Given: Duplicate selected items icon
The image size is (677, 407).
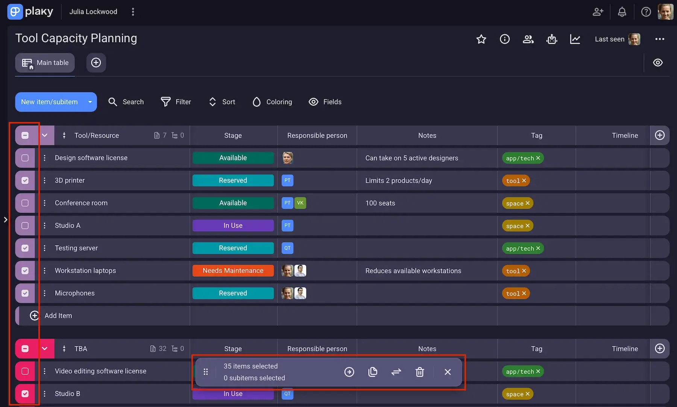Looking at the screenshot, I should [x=373, y=372].
